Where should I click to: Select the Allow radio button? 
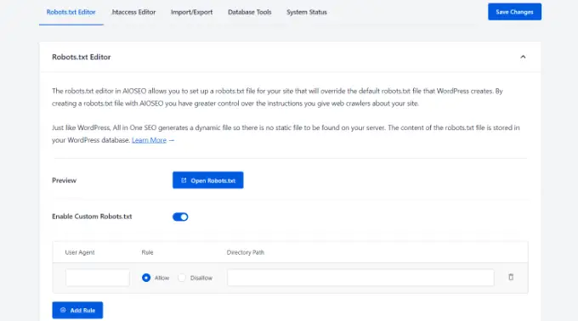146,278
